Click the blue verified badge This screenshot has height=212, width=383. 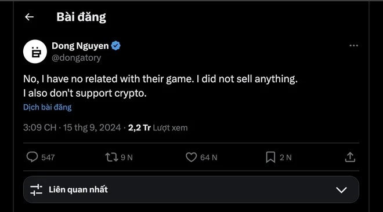[115, 46]
